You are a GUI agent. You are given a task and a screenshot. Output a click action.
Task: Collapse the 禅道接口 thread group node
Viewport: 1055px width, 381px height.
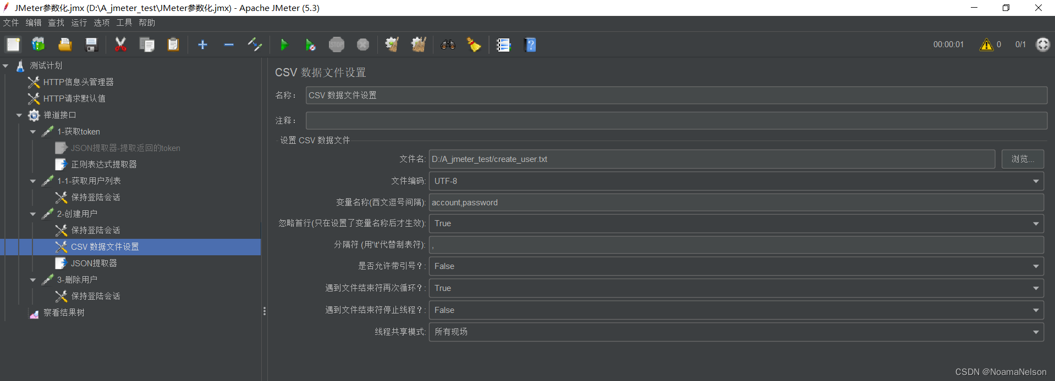point(19,115)
